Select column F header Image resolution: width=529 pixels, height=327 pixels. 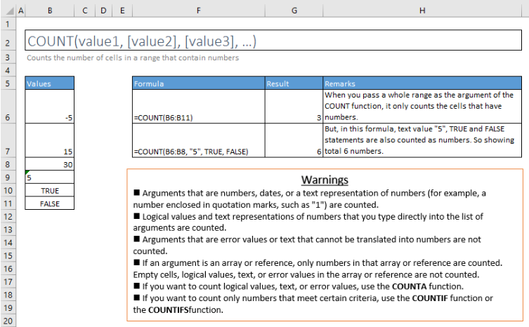[x=199, y=11]
